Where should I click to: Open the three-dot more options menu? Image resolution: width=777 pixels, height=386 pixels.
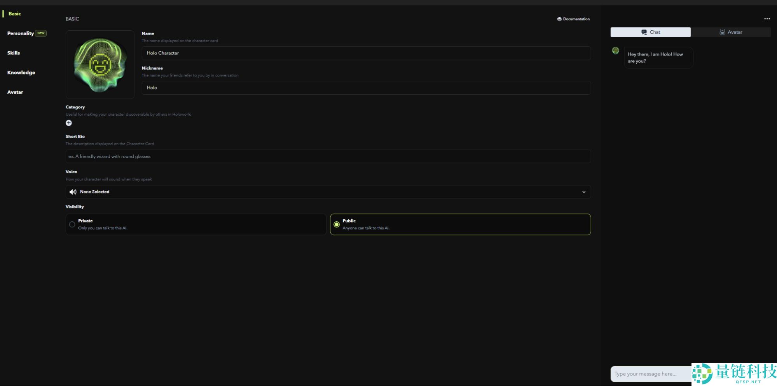[x=767, y=19]
